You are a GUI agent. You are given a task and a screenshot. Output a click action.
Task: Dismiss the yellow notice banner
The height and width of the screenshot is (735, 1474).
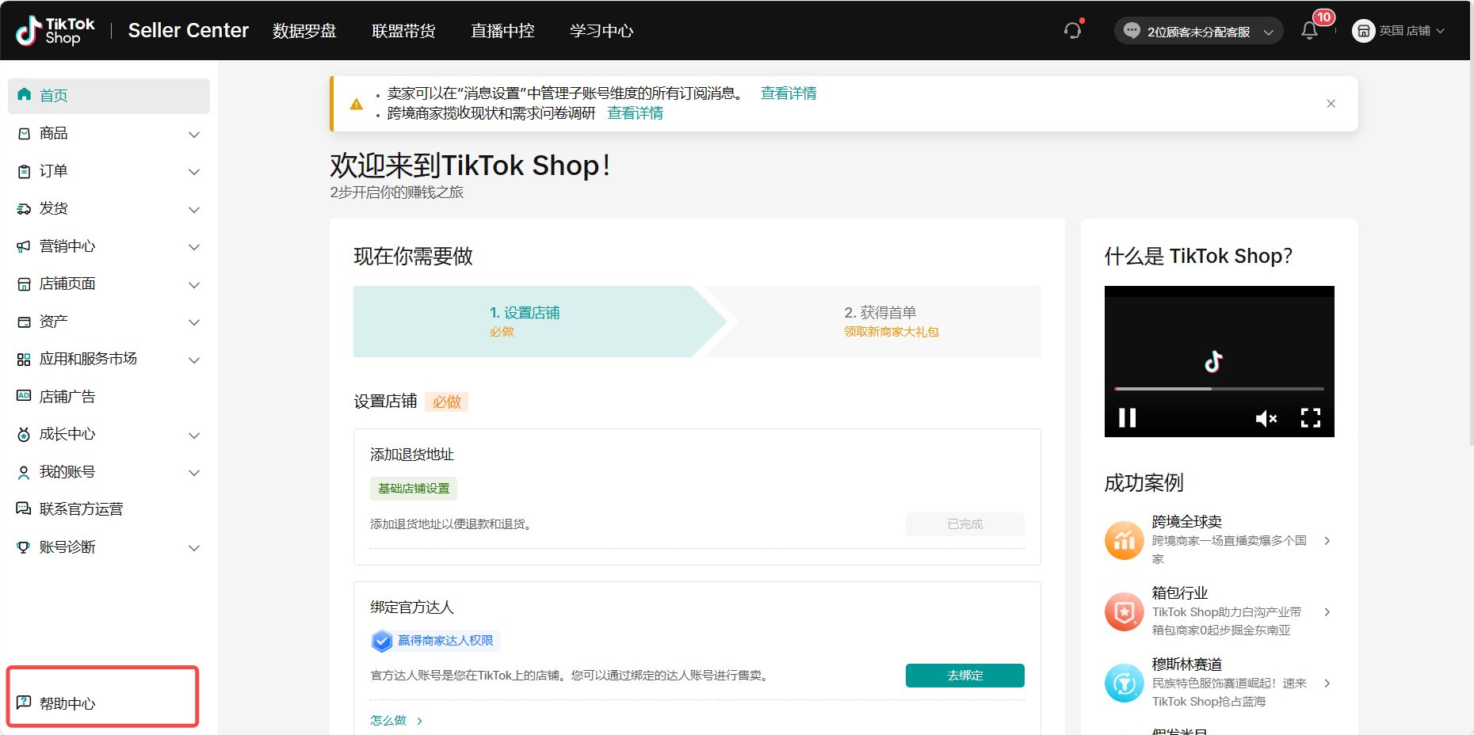coord(1331,104)
